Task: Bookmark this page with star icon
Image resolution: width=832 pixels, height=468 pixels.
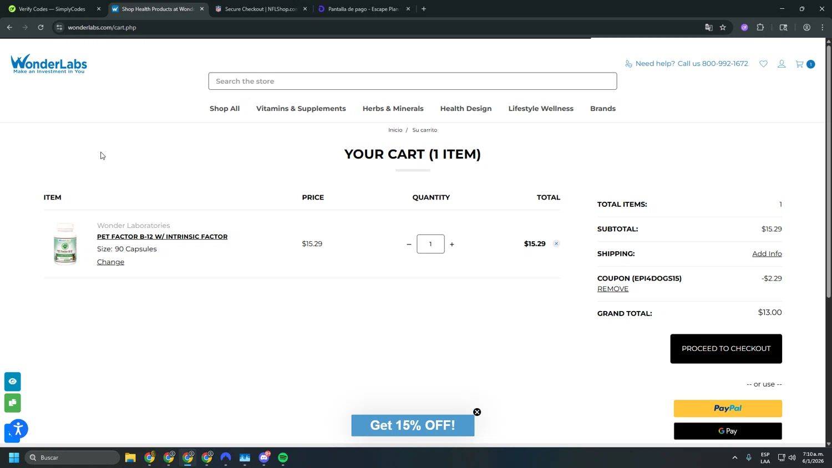Action: (x=723, y=27)
